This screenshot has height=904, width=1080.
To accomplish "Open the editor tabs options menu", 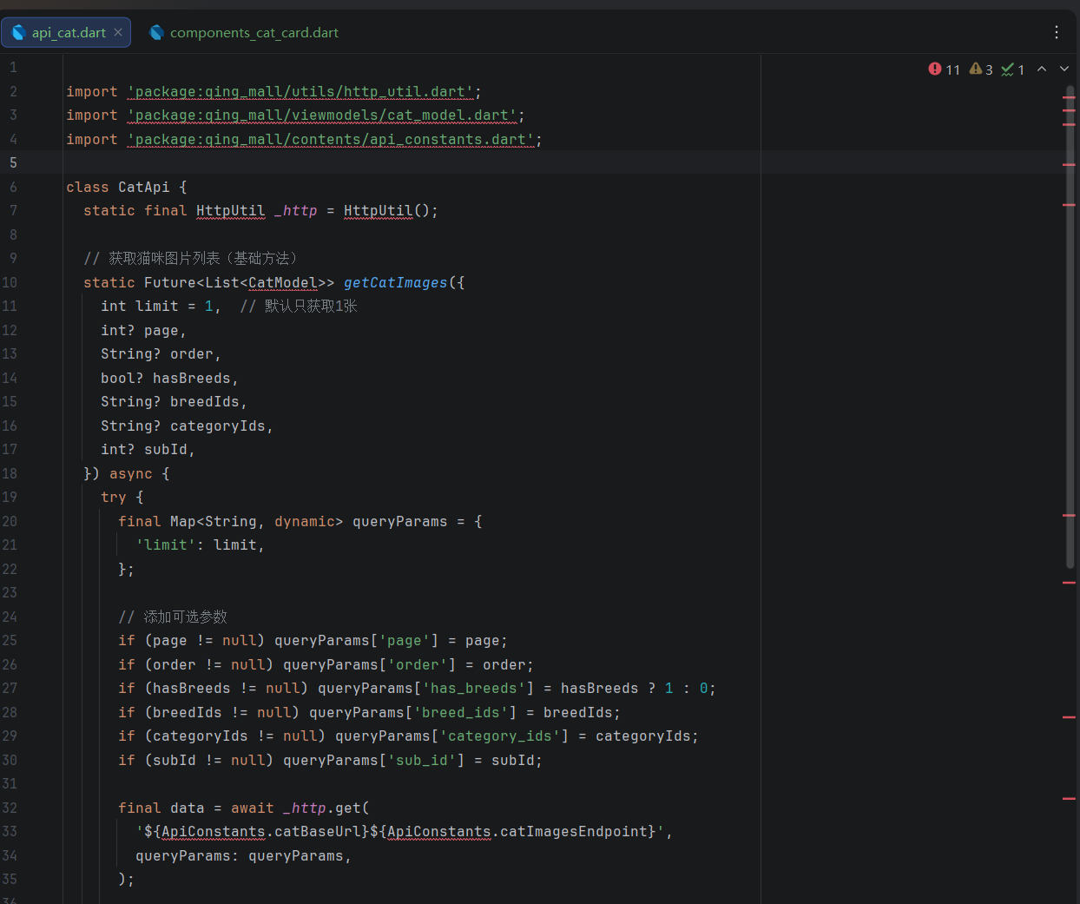I will (1057, 32).
